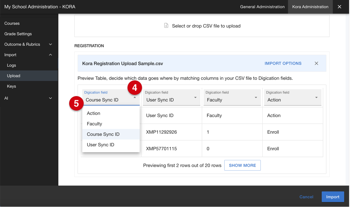Collapse the Import sidebar section
Image resolution: width=350 pixels, height=207 pixels.
coord(29,55)
